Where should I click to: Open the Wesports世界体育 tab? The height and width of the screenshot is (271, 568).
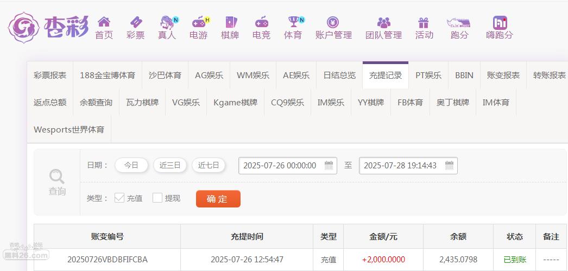69,130
